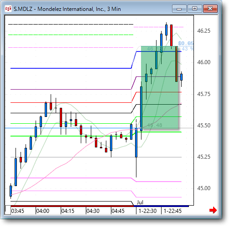Image resolution: width=230 pixels, height=227 pixels.
Task: Click the 03:45 time axis label
Action: tap(18, 211)
